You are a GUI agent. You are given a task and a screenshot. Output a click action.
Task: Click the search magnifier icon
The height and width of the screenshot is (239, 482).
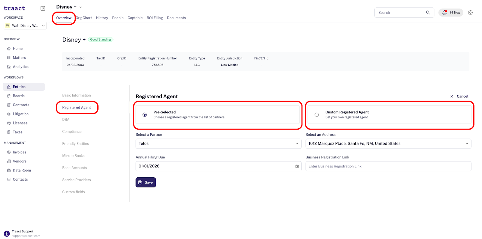[428, 13]
